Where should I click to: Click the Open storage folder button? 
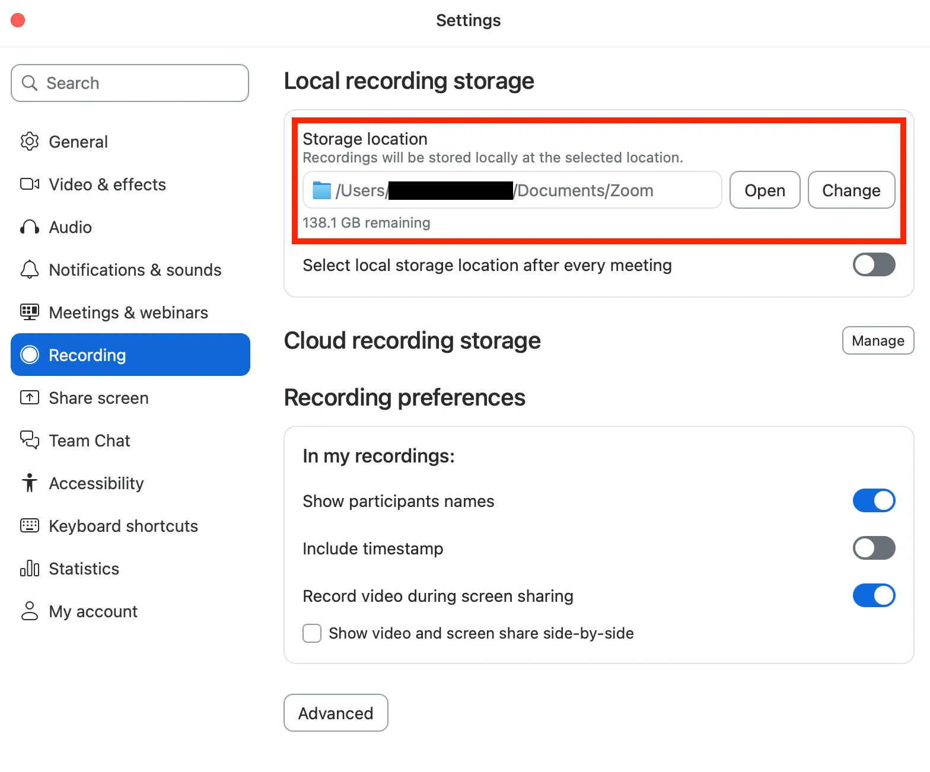765,190
